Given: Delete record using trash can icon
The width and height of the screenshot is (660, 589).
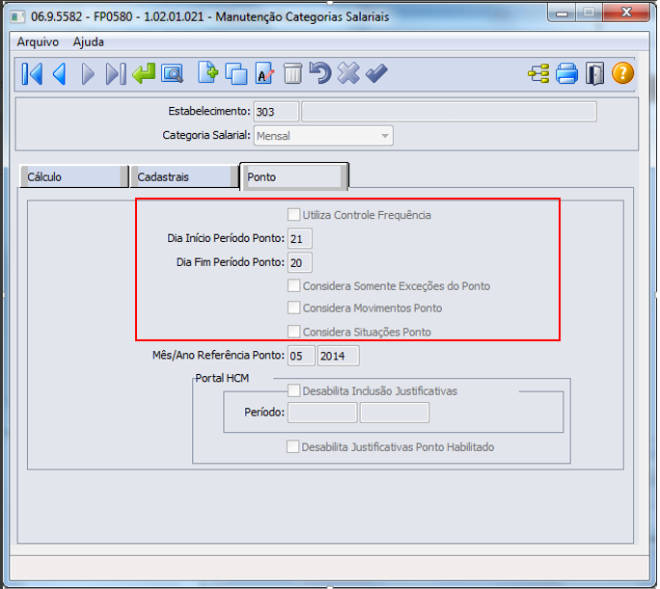Looking at the screenshot, I should (x=292, y=73).
